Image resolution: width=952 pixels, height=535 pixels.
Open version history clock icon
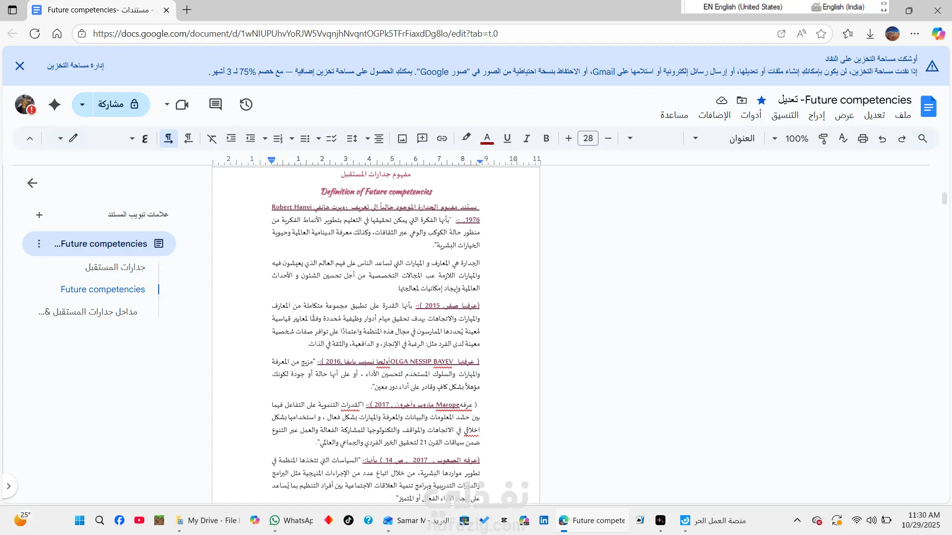click(246, 105)
